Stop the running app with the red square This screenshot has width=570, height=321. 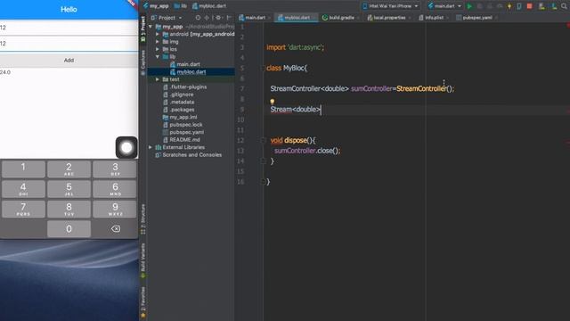(530, 6)
